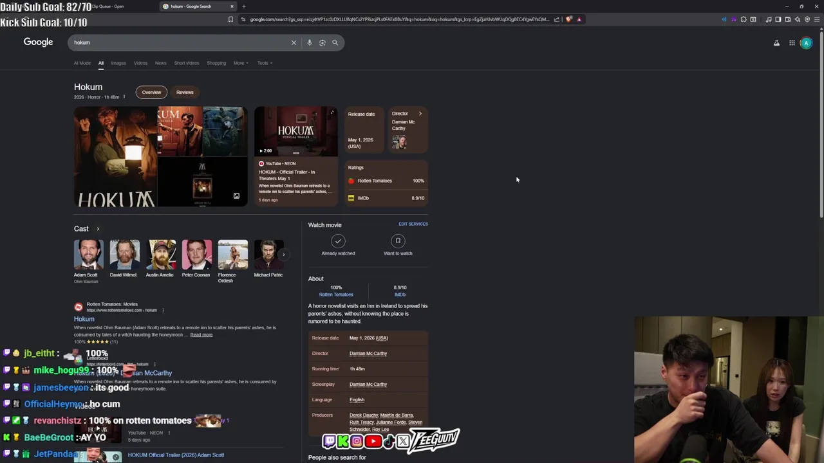Switch to AI Mode tab

tap(82, 63)
